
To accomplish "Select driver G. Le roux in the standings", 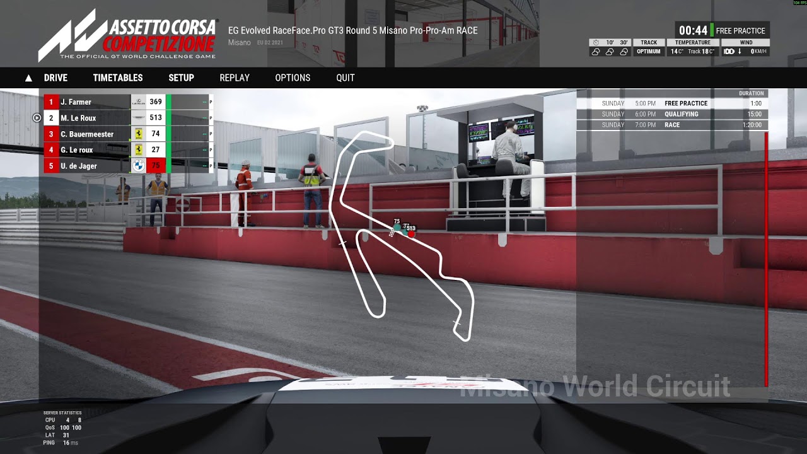I will click(77, 150).
